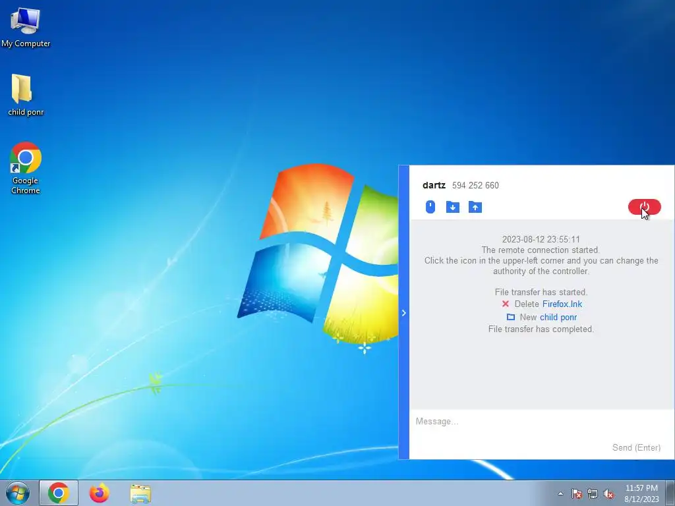Click the mouse control authority icon
The height and width of the screenshot is (506, 675).
pyautogui.click(x=430, y=207)
